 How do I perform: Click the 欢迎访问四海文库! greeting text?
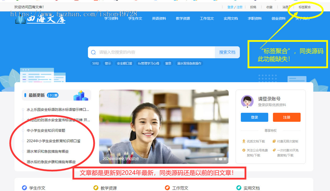pos(29,7)
